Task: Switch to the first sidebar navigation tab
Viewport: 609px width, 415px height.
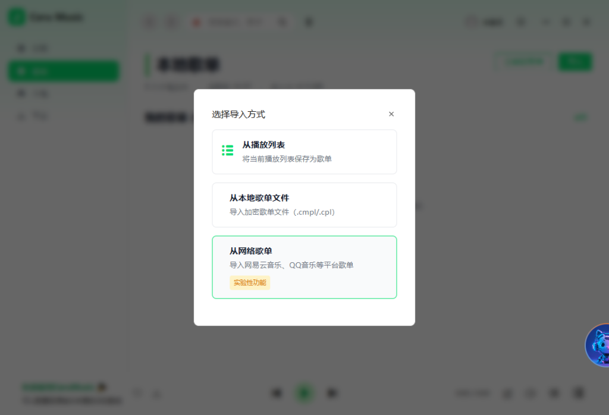Action: tap(63, 48)
